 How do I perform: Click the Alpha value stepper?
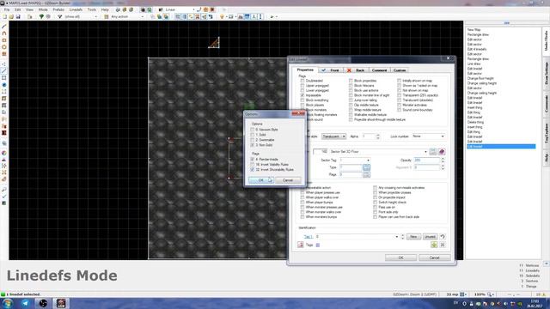pos(378,136)
